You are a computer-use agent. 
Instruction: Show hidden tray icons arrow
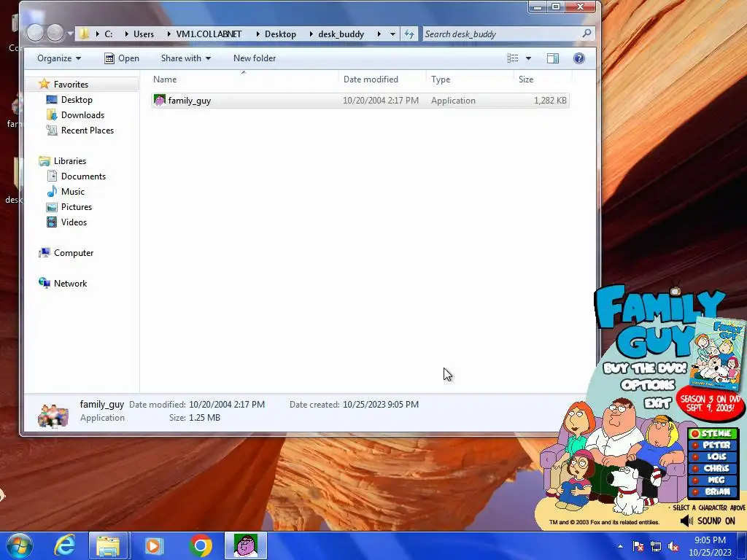point(620,546)
